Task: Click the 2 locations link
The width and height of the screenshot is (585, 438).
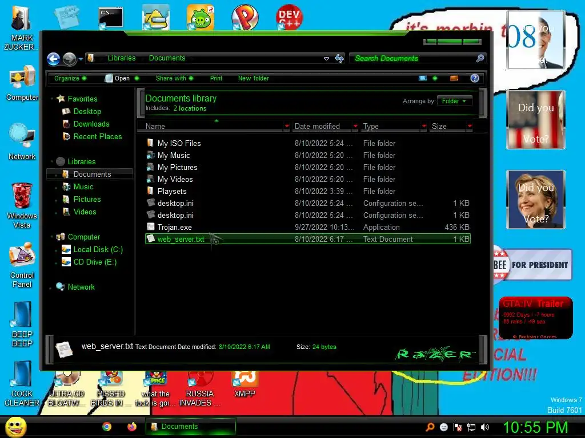Action: coord(190,108)
